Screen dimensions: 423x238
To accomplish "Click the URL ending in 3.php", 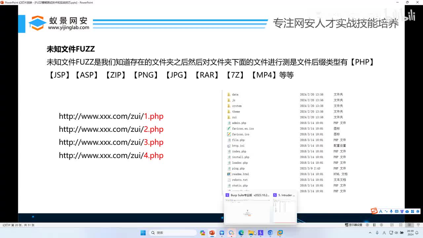I will (x=111, y=142).
